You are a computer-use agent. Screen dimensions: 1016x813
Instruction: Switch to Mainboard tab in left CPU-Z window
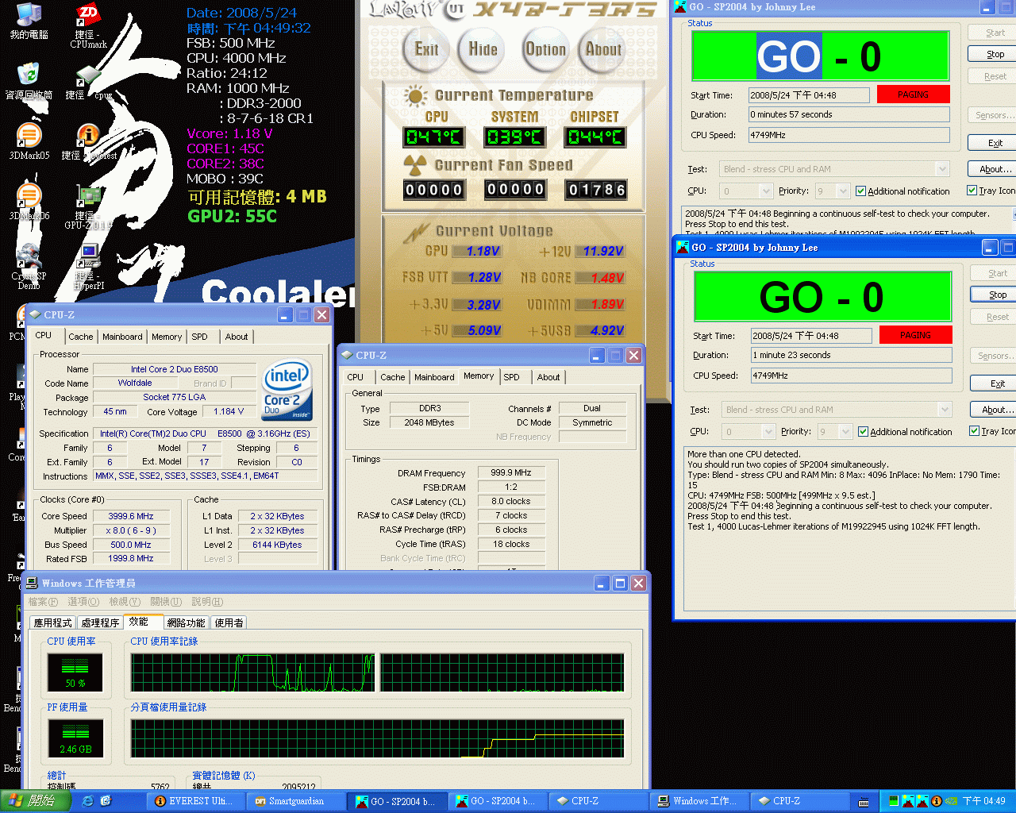[x=122, y=337]
